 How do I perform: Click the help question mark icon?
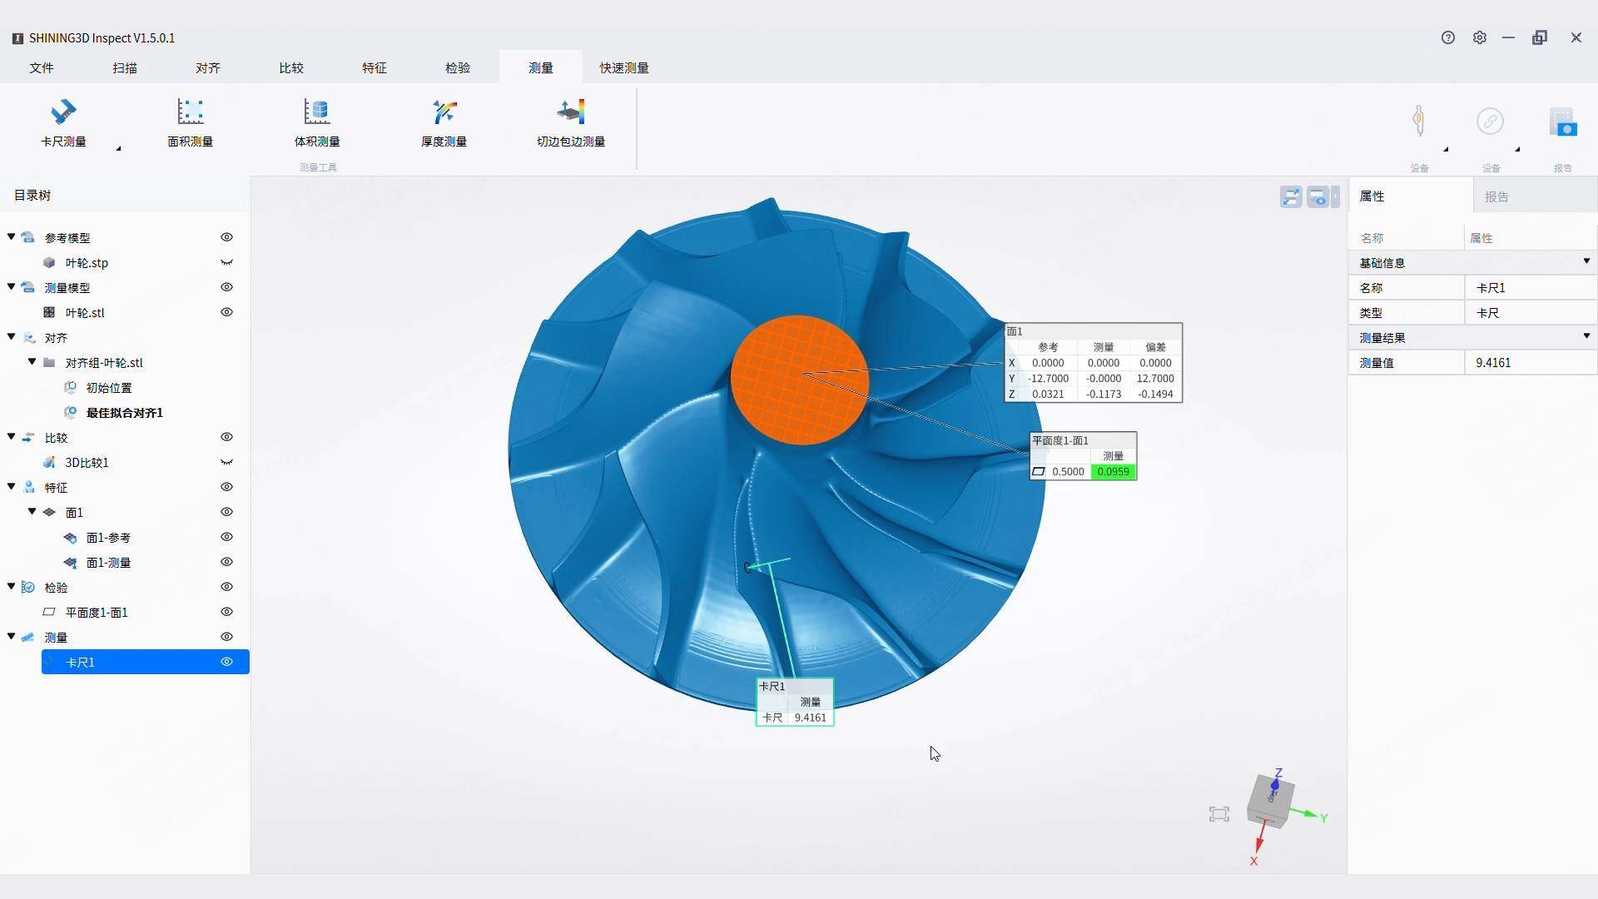pyautogui.click(x=1448, y=37)
